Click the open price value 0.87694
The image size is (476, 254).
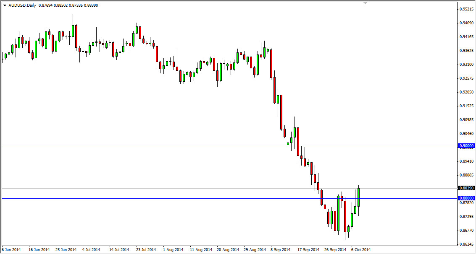coord(46,5)
